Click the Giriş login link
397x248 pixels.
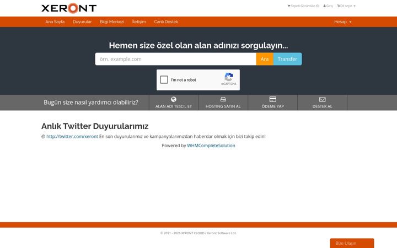tap(328, 6)
